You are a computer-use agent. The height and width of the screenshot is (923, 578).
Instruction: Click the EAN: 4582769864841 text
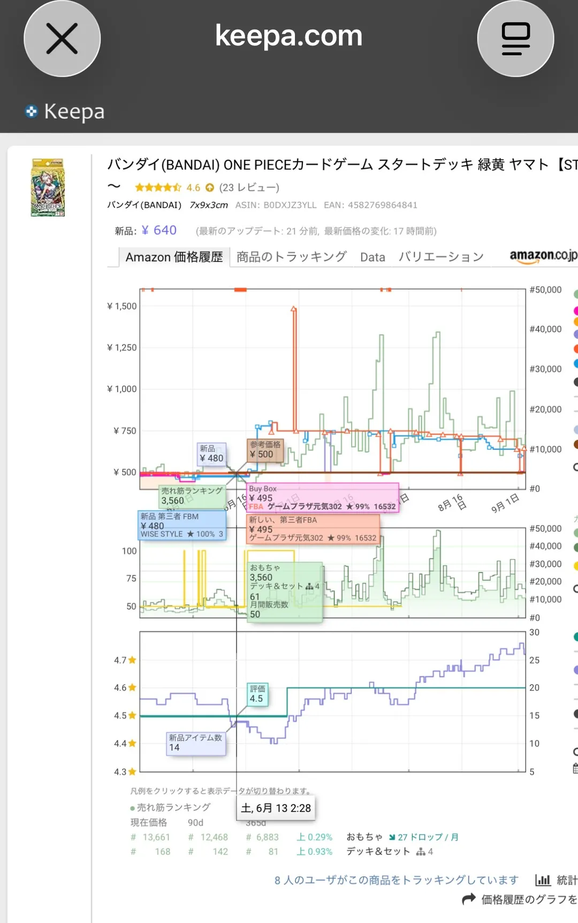370,205
